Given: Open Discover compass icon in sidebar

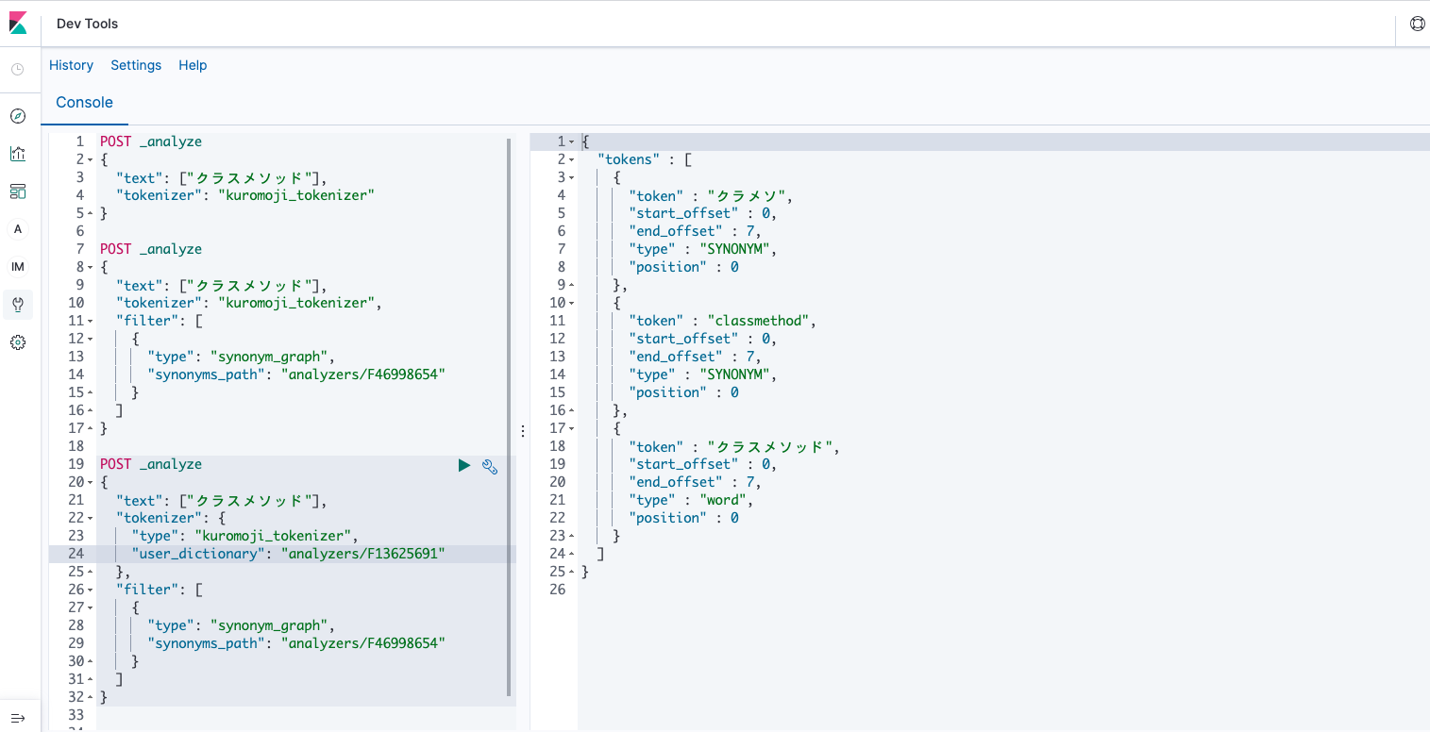Looking at the screenshot, I should [18, 116].
